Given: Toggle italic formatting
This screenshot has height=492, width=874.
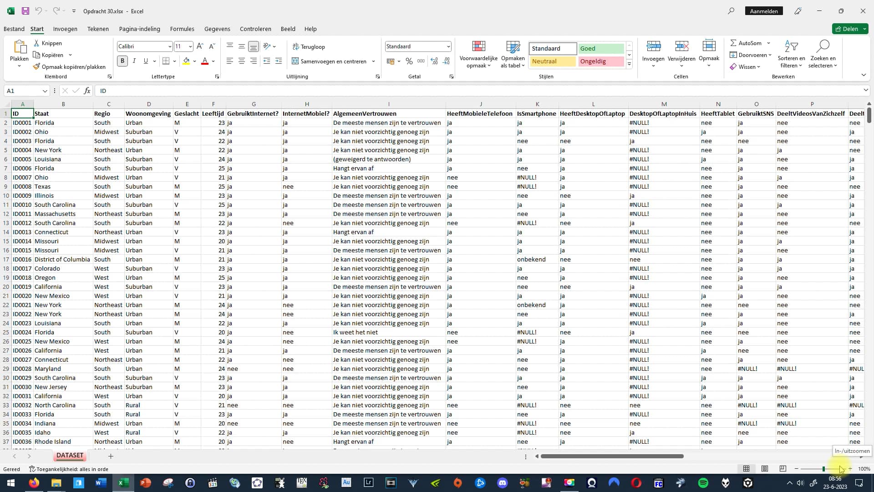Looking at the screenshot, I should coord(134,61).
